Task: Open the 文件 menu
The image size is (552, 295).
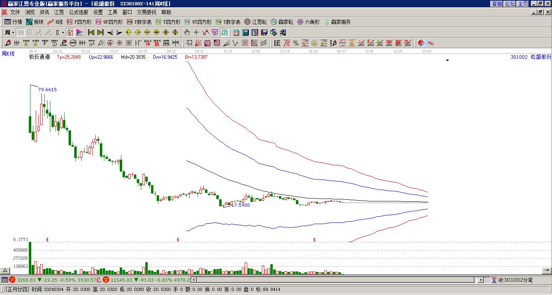Action: tap(15, 12)
